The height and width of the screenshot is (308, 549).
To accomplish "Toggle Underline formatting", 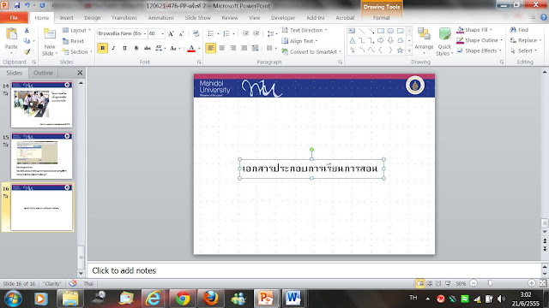I will (124, 48).
